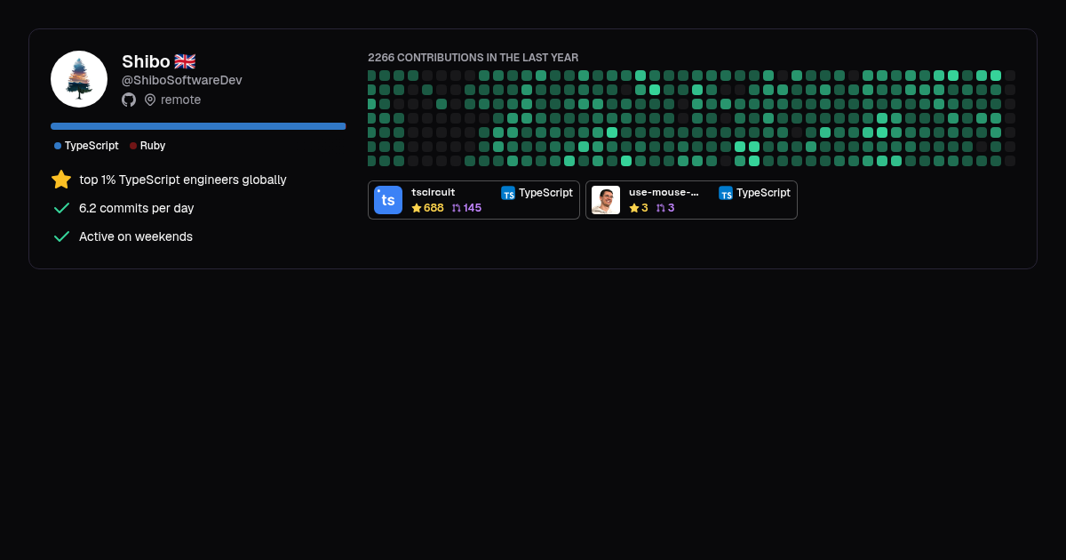The height and width of the screenshot is (560, 1066).
Task: Click the star icon next to 688
Action: [x=417, y=208]
